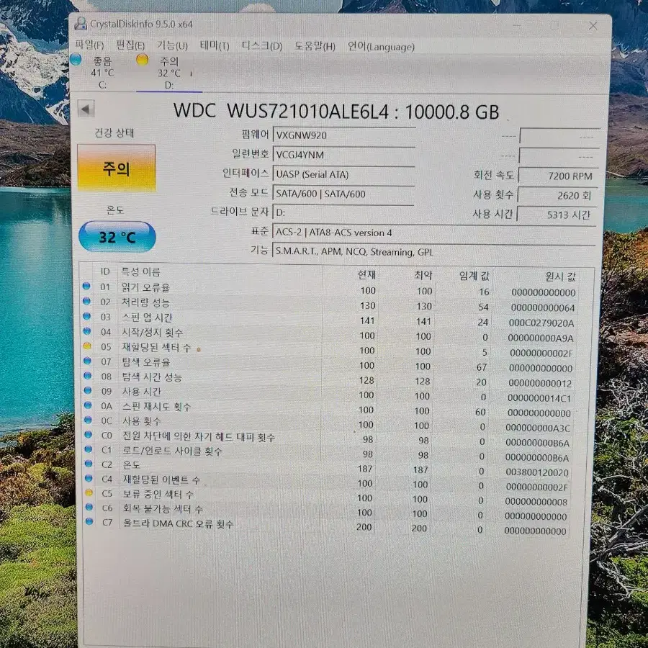Click the rotation rate 7200 RPM field
Viewport: 648px width, 648px height.
(559, 176)
